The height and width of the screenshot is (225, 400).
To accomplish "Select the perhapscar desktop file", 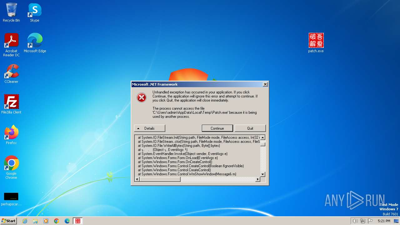I will [11, 199].
